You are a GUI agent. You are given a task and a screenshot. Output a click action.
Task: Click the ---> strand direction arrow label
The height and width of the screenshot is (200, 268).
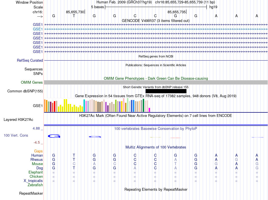coord(40,16)
